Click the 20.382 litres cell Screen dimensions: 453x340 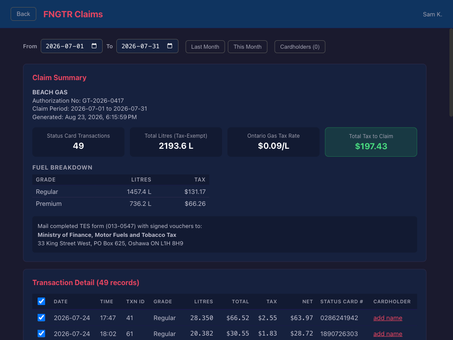(x=202, y=334)
